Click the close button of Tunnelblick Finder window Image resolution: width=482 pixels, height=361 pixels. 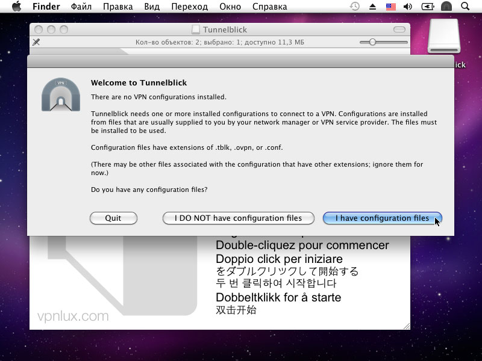click(39, 29)
